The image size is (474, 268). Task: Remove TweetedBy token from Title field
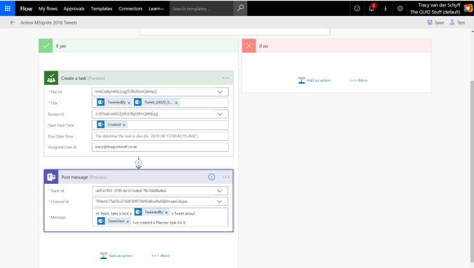point(129,102)
